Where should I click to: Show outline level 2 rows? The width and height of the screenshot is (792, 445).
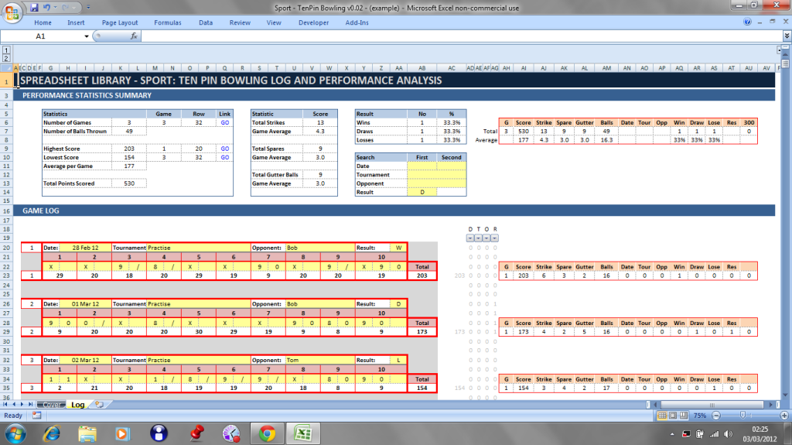click(x=5, y=59)
